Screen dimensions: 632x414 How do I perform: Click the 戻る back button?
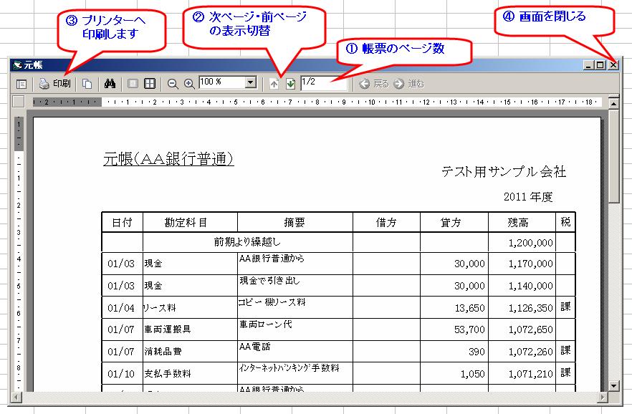click(x=374, y=84)
